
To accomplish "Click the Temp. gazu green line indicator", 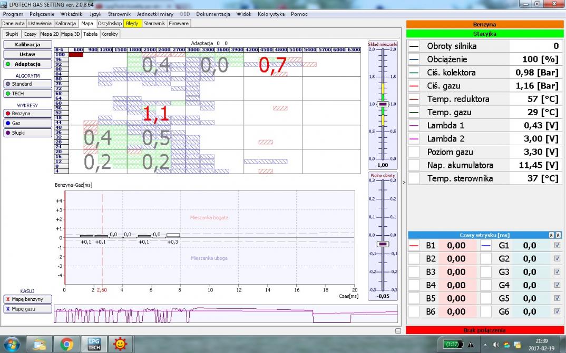I will (414, 113).
